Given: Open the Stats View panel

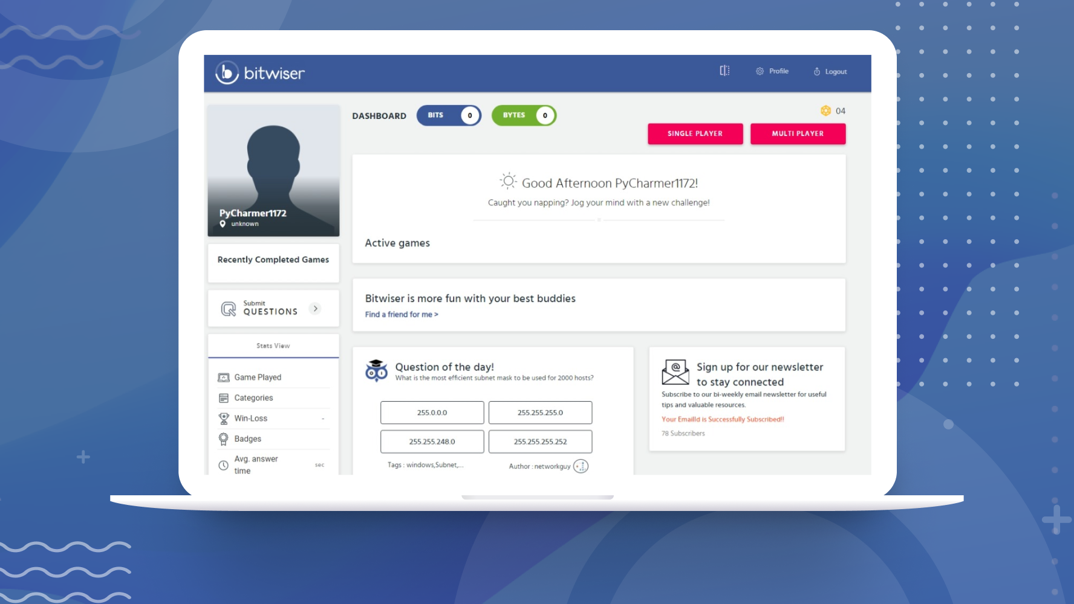Looking at the screenshot, I should [273, 345].
